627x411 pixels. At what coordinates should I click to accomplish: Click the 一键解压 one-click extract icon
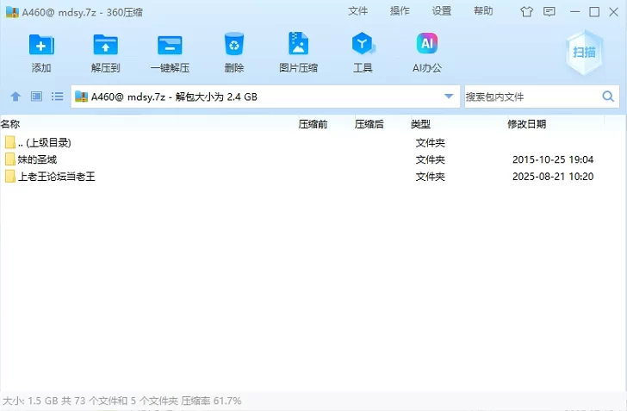tap(170, 45)
